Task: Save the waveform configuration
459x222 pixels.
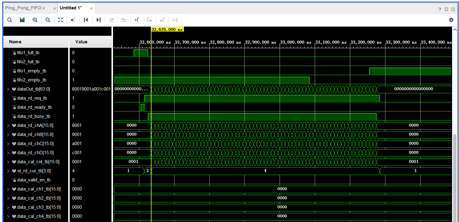Action: pos(22,20)
